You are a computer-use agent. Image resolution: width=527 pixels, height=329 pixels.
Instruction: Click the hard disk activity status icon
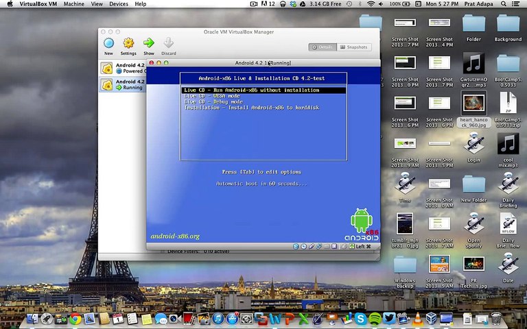click(x=296, y=247)
